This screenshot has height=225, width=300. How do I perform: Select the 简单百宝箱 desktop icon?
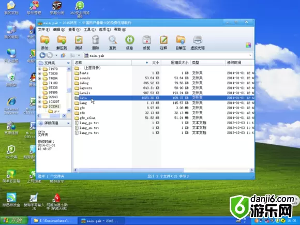(x=11, y=176)
